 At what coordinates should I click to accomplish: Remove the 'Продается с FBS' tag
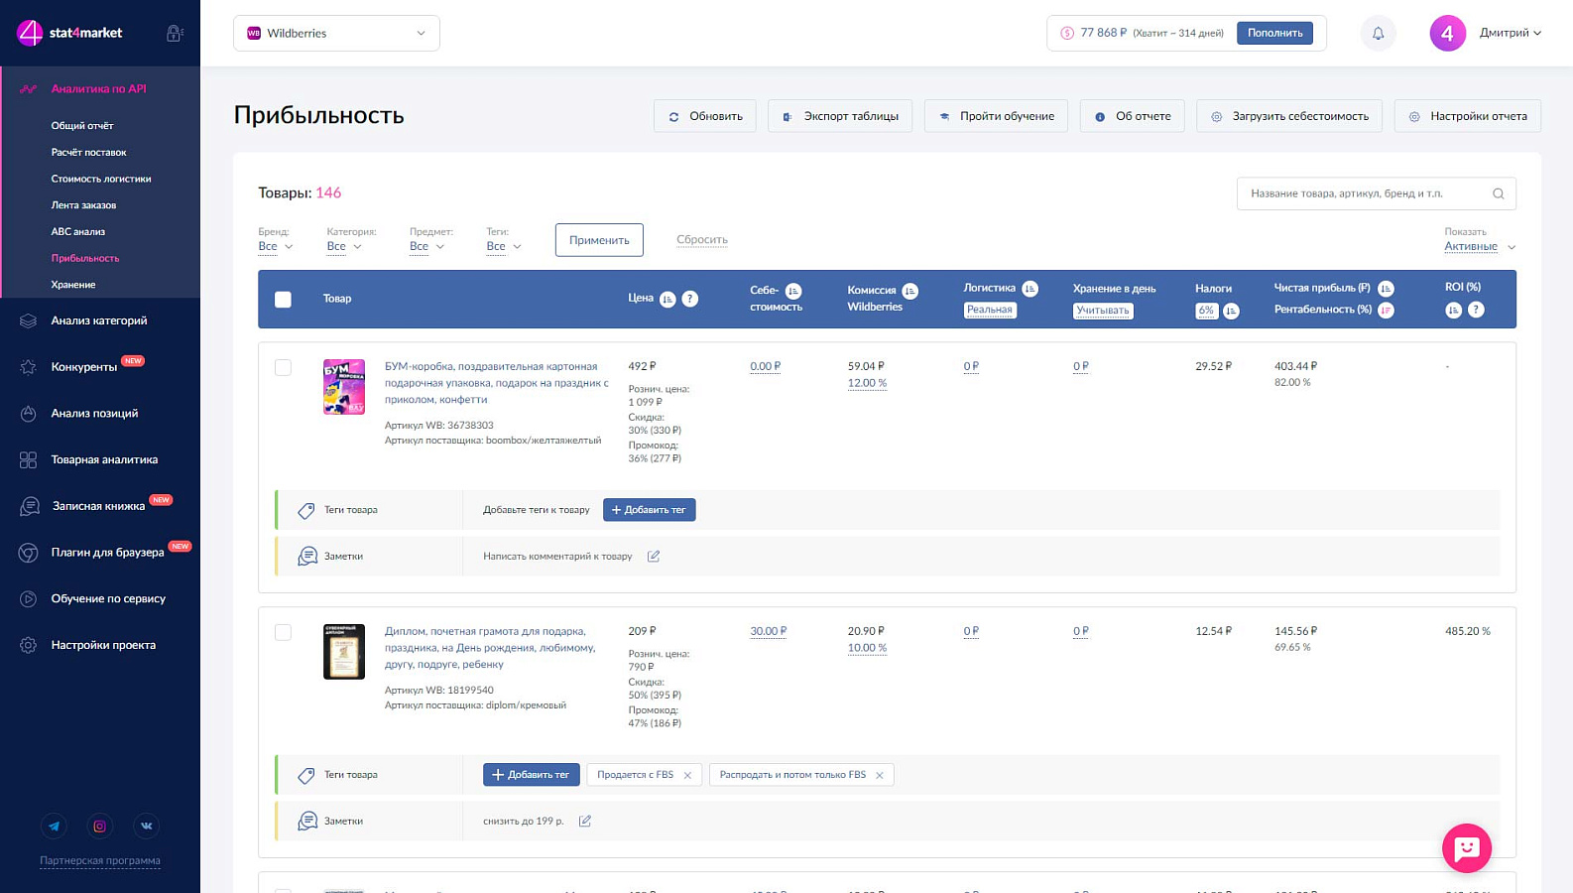[687, 775]
